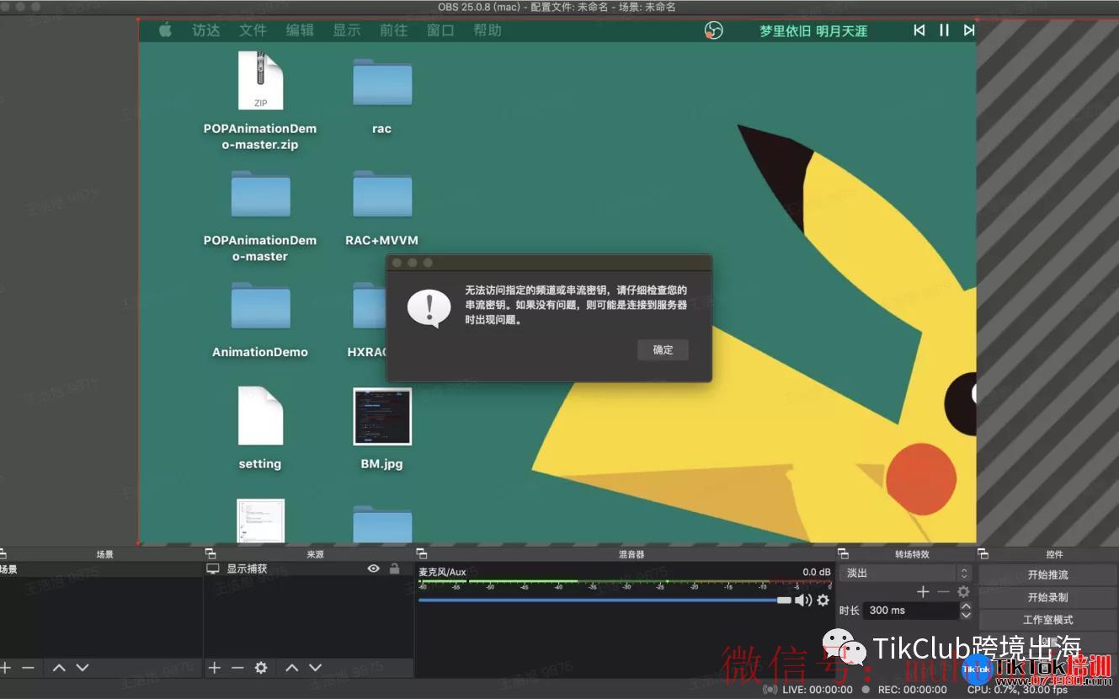Move scene up with arrow icon
The height and width of the screenshot is (699, 1119).
(59, 668)
